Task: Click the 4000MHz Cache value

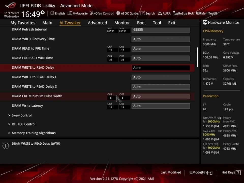Action: click(214, 148)
